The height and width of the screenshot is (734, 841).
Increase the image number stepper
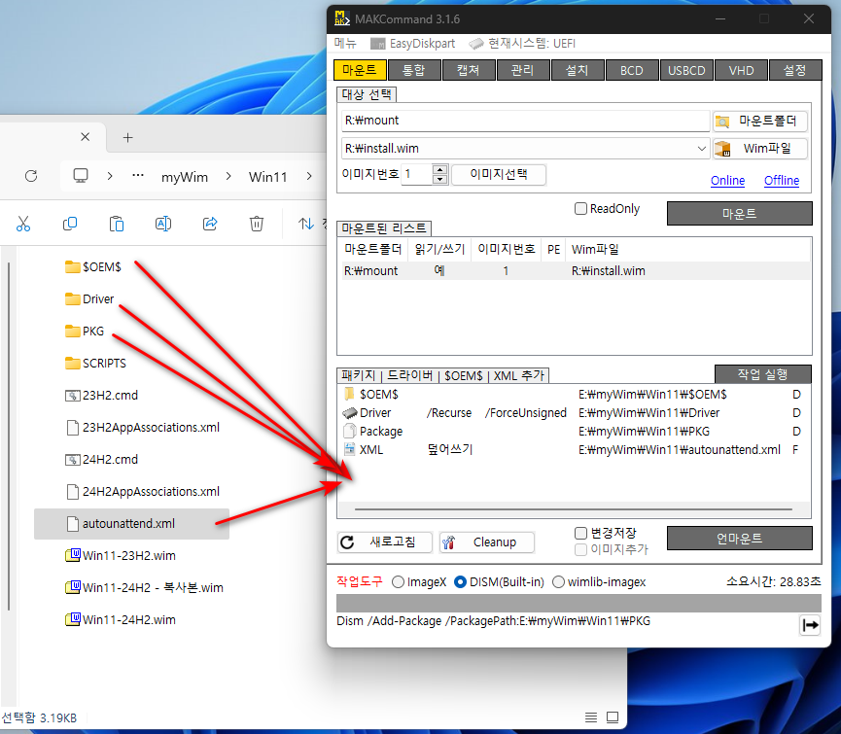440,169
